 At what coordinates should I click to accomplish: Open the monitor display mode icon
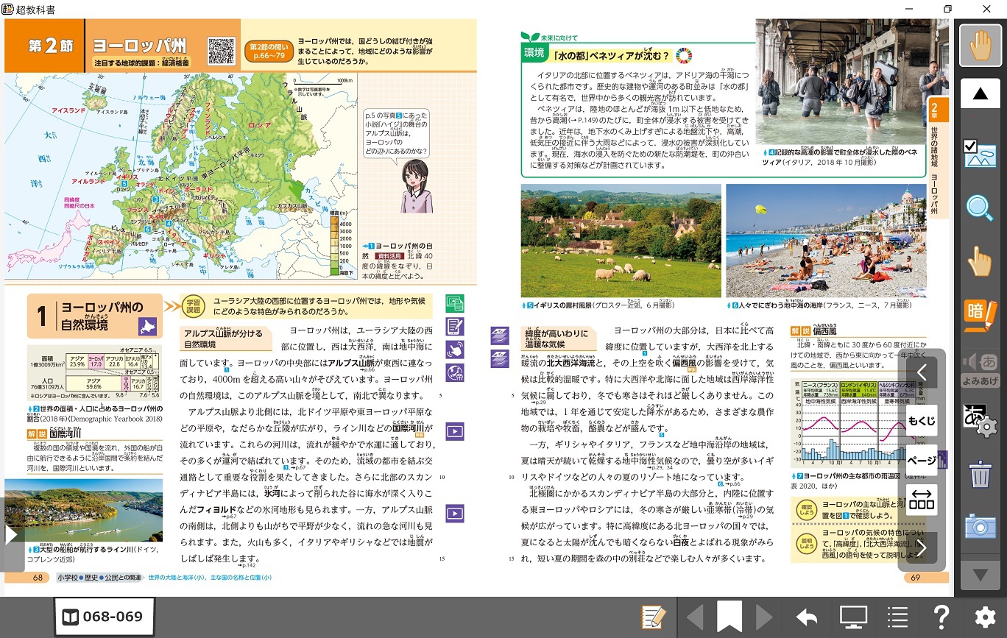[853, 617]
